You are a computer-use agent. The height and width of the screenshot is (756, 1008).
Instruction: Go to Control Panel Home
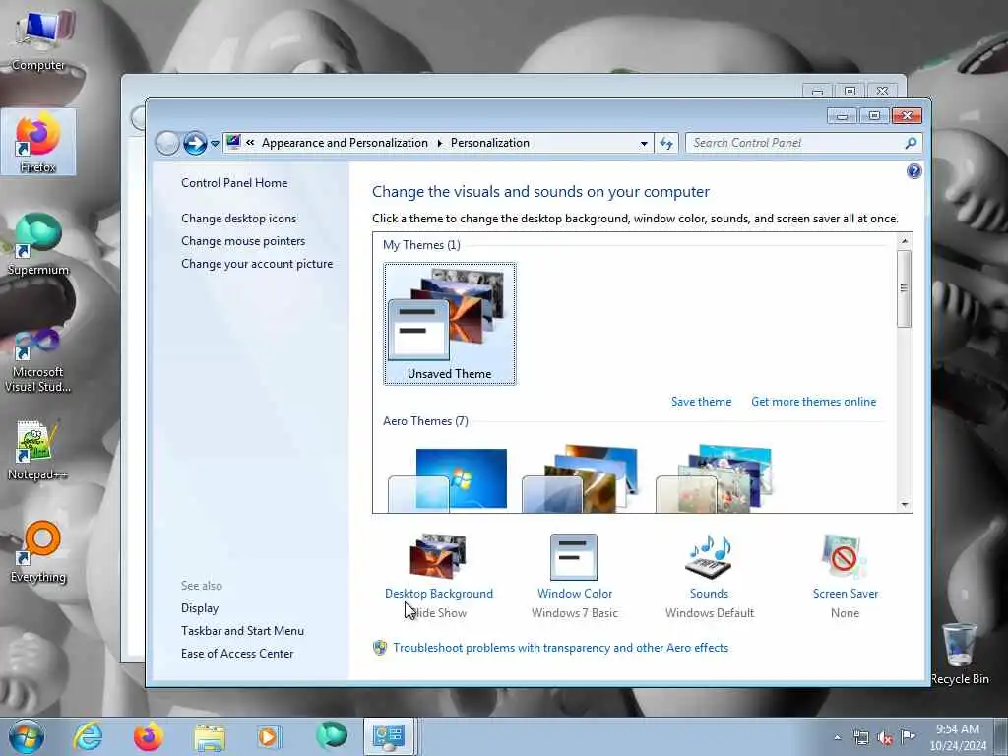(234, 183)
